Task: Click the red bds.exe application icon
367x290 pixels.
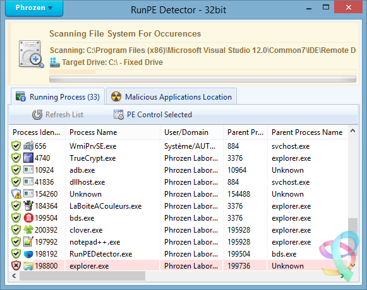Action: click(x=28, y=218)
